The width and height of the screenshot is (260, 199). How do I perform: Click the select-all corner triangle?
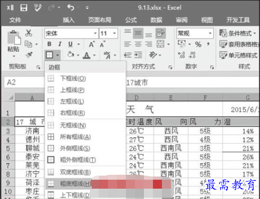click(11, 97)
